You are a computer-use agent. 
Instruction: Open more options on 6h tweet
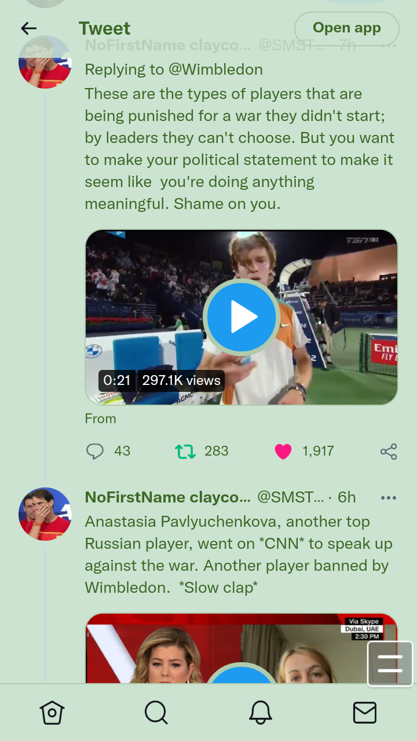pyautogui.click(x=388, y=497)
